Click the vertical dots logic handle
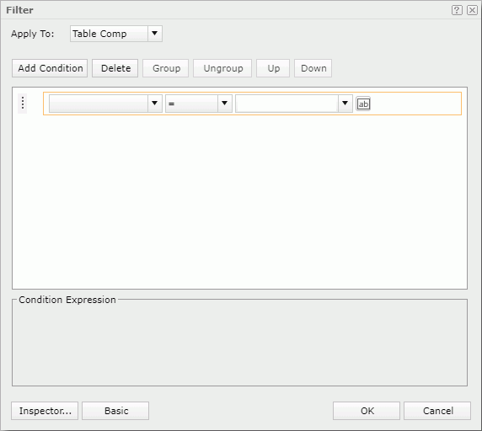The height and width of the screenshot is (431, 482). tap(23, 104)
